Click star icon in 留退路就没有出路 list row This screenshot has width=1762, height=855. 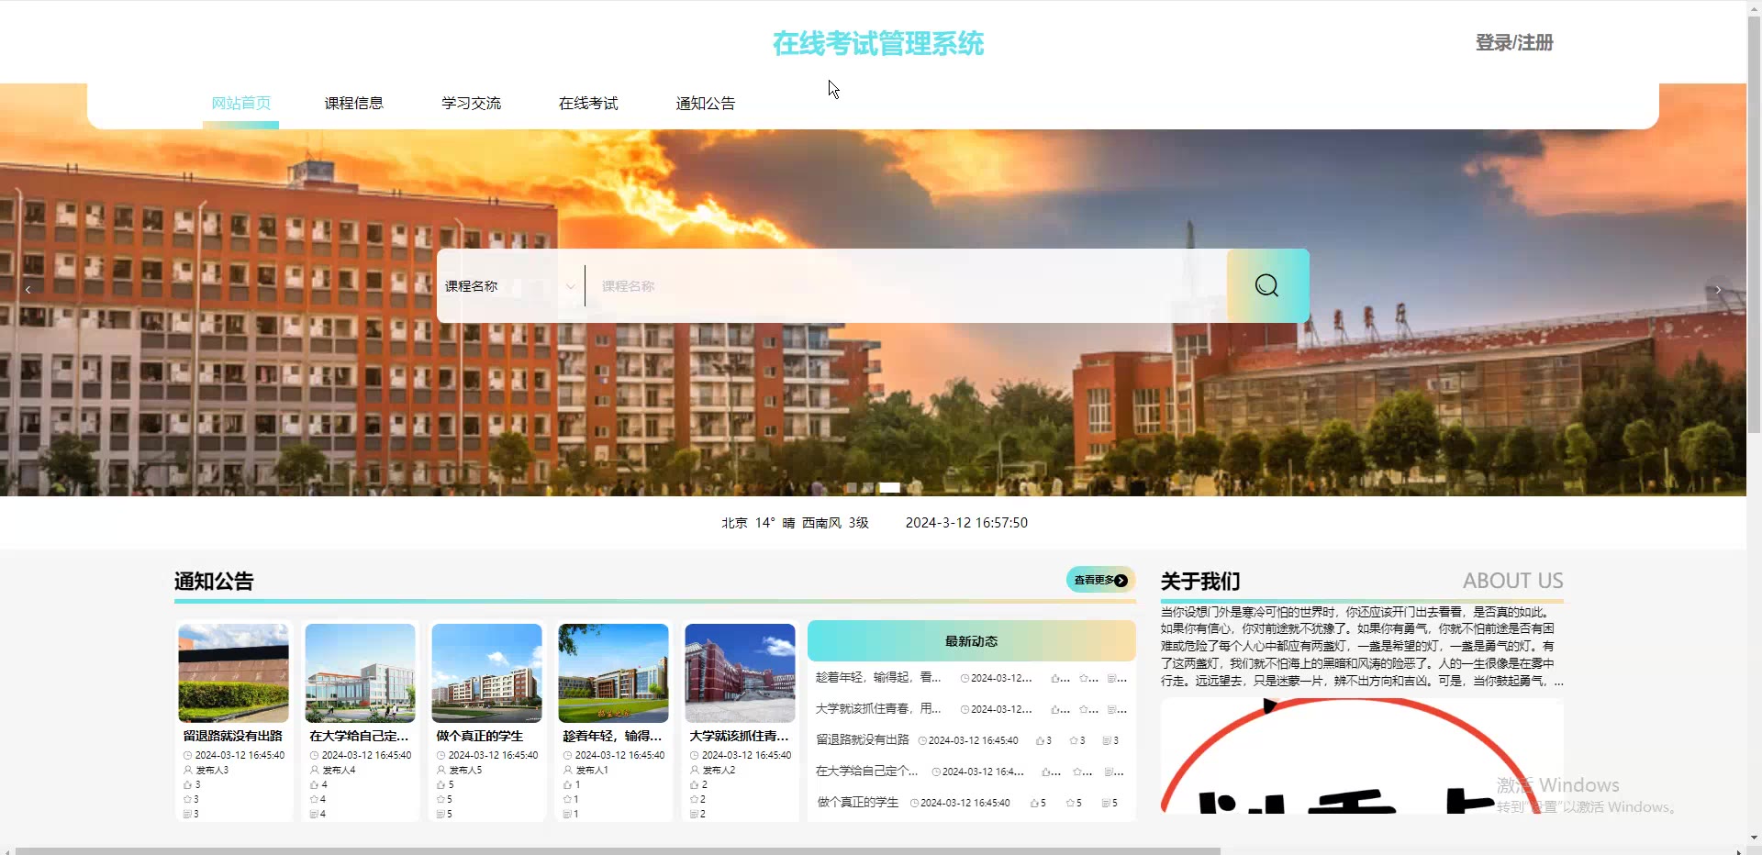[1073, 740]
